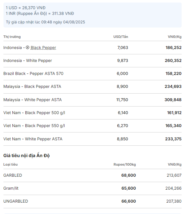Select the Viet Nam Black Pepper 500 g/l row
Viewport: 187px width, 214px height.
point(92,113)
